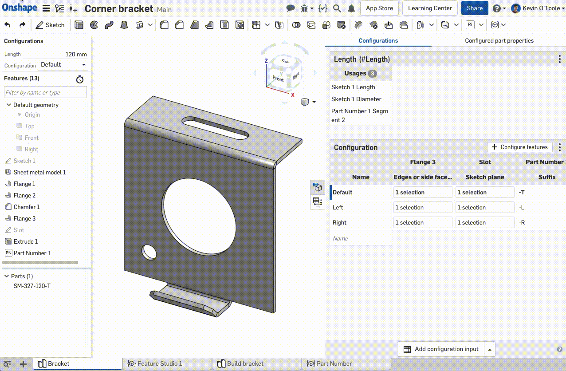Open Kevin O'Toole account menu
The width and height of the screenshot is (566, 371).
pos(538,8)
